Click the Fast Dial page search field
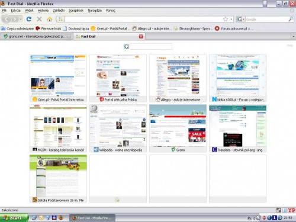296x222 pixels. tap(151, 47)
